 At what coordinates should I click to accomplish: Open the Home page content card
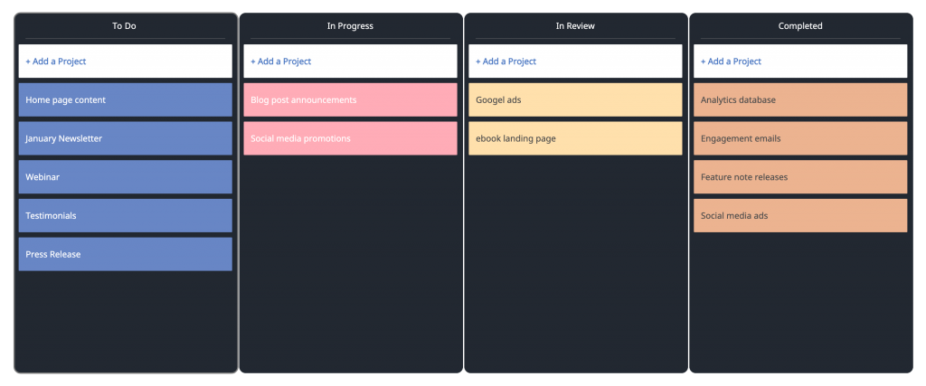(x=125, y=100)
